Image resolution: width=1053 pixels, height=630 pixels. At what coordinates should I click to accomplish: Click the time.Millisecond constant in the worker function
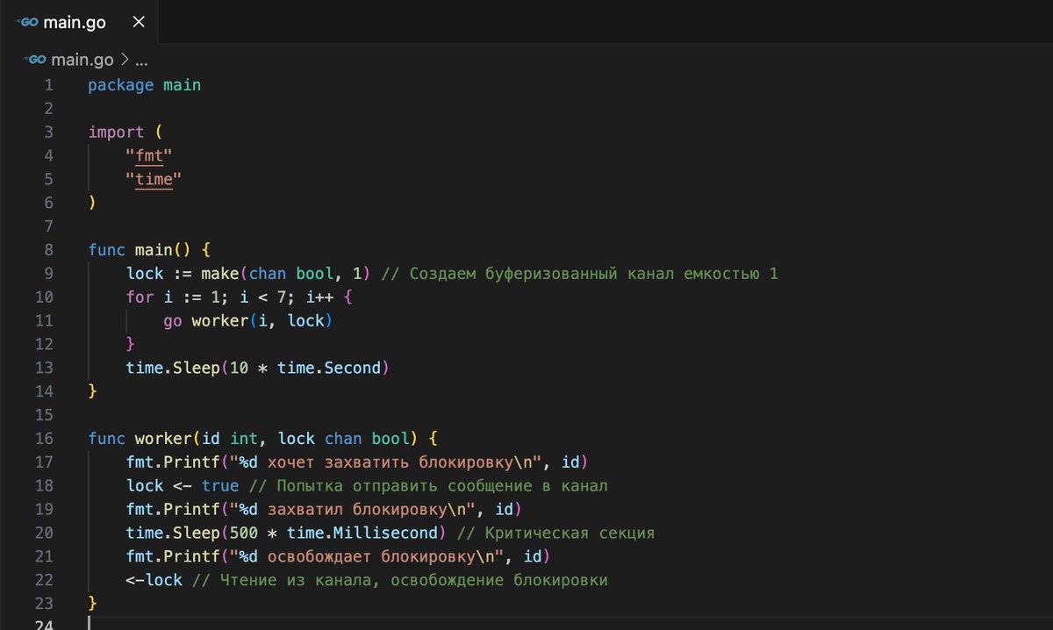coord(362,533)
